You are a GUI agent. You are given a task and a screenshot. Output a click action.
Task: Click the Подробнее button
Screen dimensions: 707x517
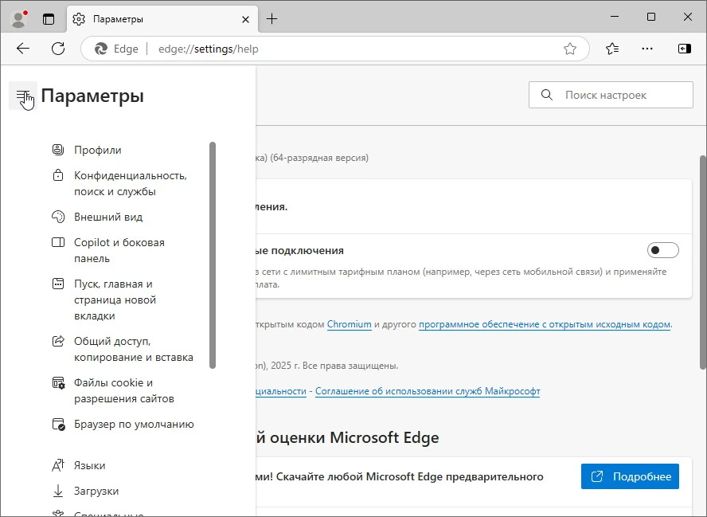[x=630, y=476]
